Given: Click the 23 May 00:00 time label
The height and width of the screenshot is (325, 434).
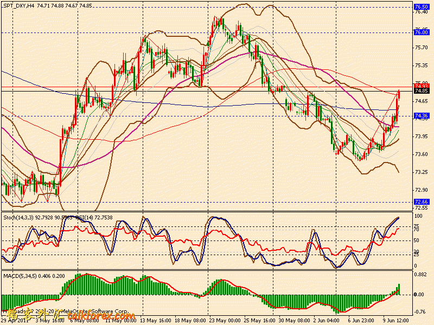Looking at the screenshot, I should coord(225,321).
